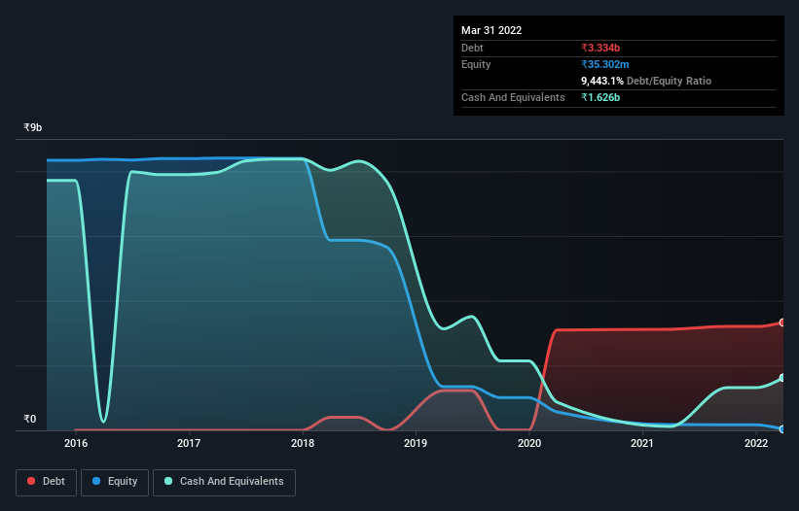
Task: Click the Debt row label in tooltip
Action: (472, 48)
